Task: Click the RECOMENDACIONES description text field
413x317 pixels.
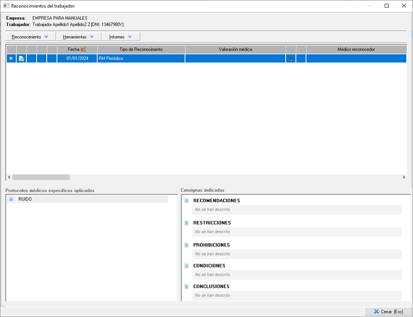Action: click(x=297, y=210)
